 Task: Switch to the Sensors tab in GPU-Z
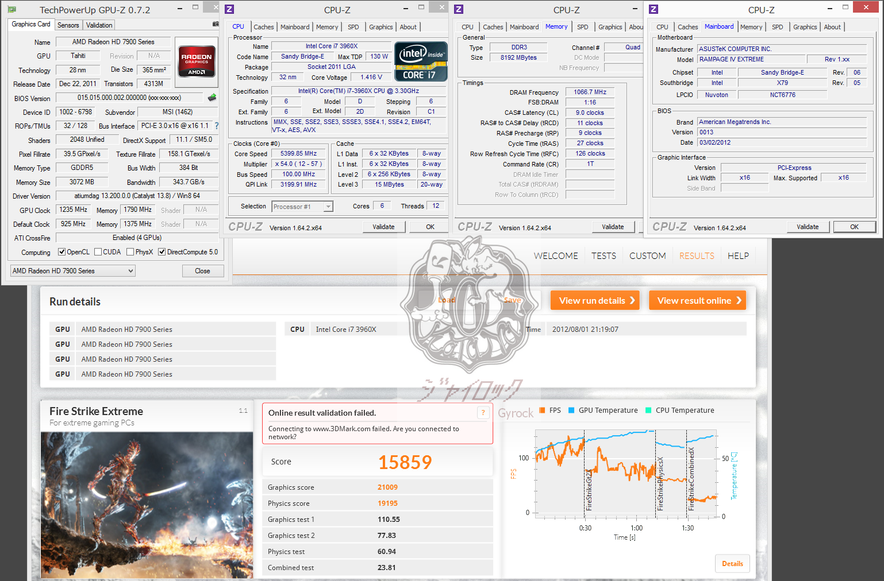pyautogui.click(x=68, y=25)
